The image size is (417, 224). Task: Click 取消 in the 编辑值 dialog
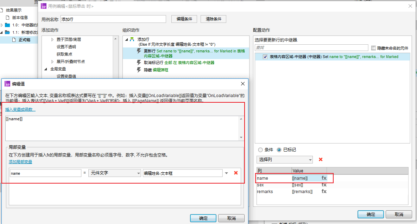(x=231, y=218)
